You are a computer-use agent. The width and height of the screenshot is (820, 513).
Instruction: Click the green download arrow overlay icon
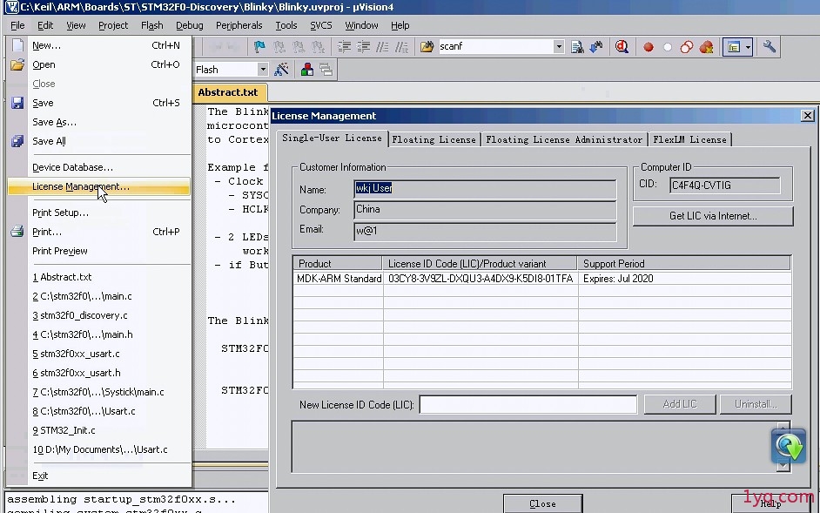(788, 446)
